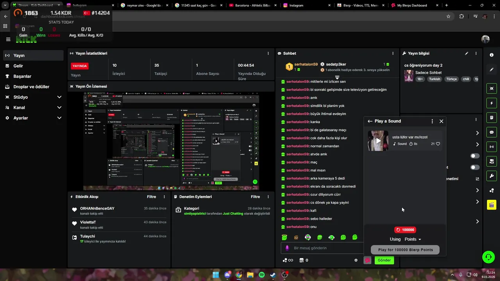
Task: Click the store icon below message field
Action: [x=302, y=260]
